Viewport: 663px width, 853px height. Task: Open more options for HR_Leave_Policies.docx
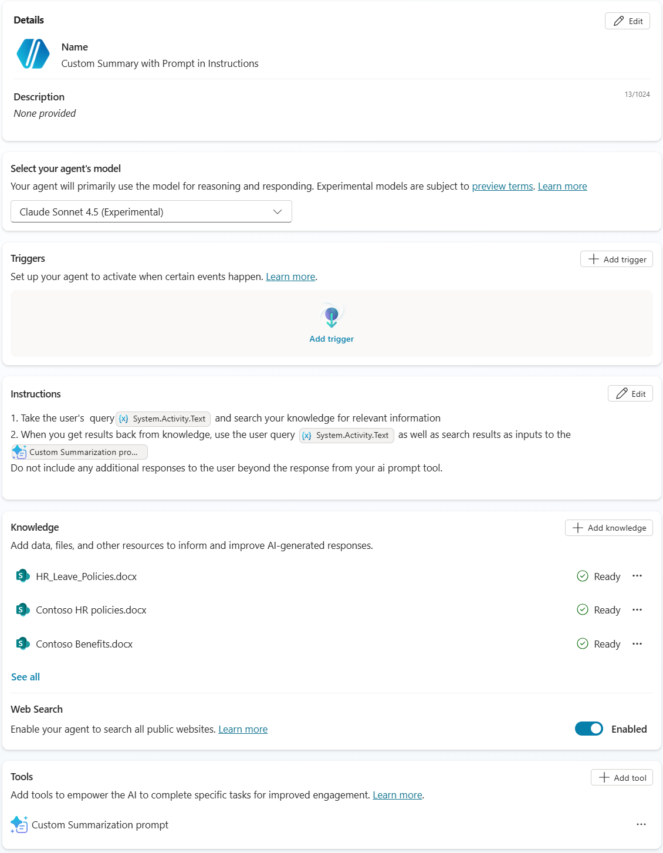click(x=637, y=576)
